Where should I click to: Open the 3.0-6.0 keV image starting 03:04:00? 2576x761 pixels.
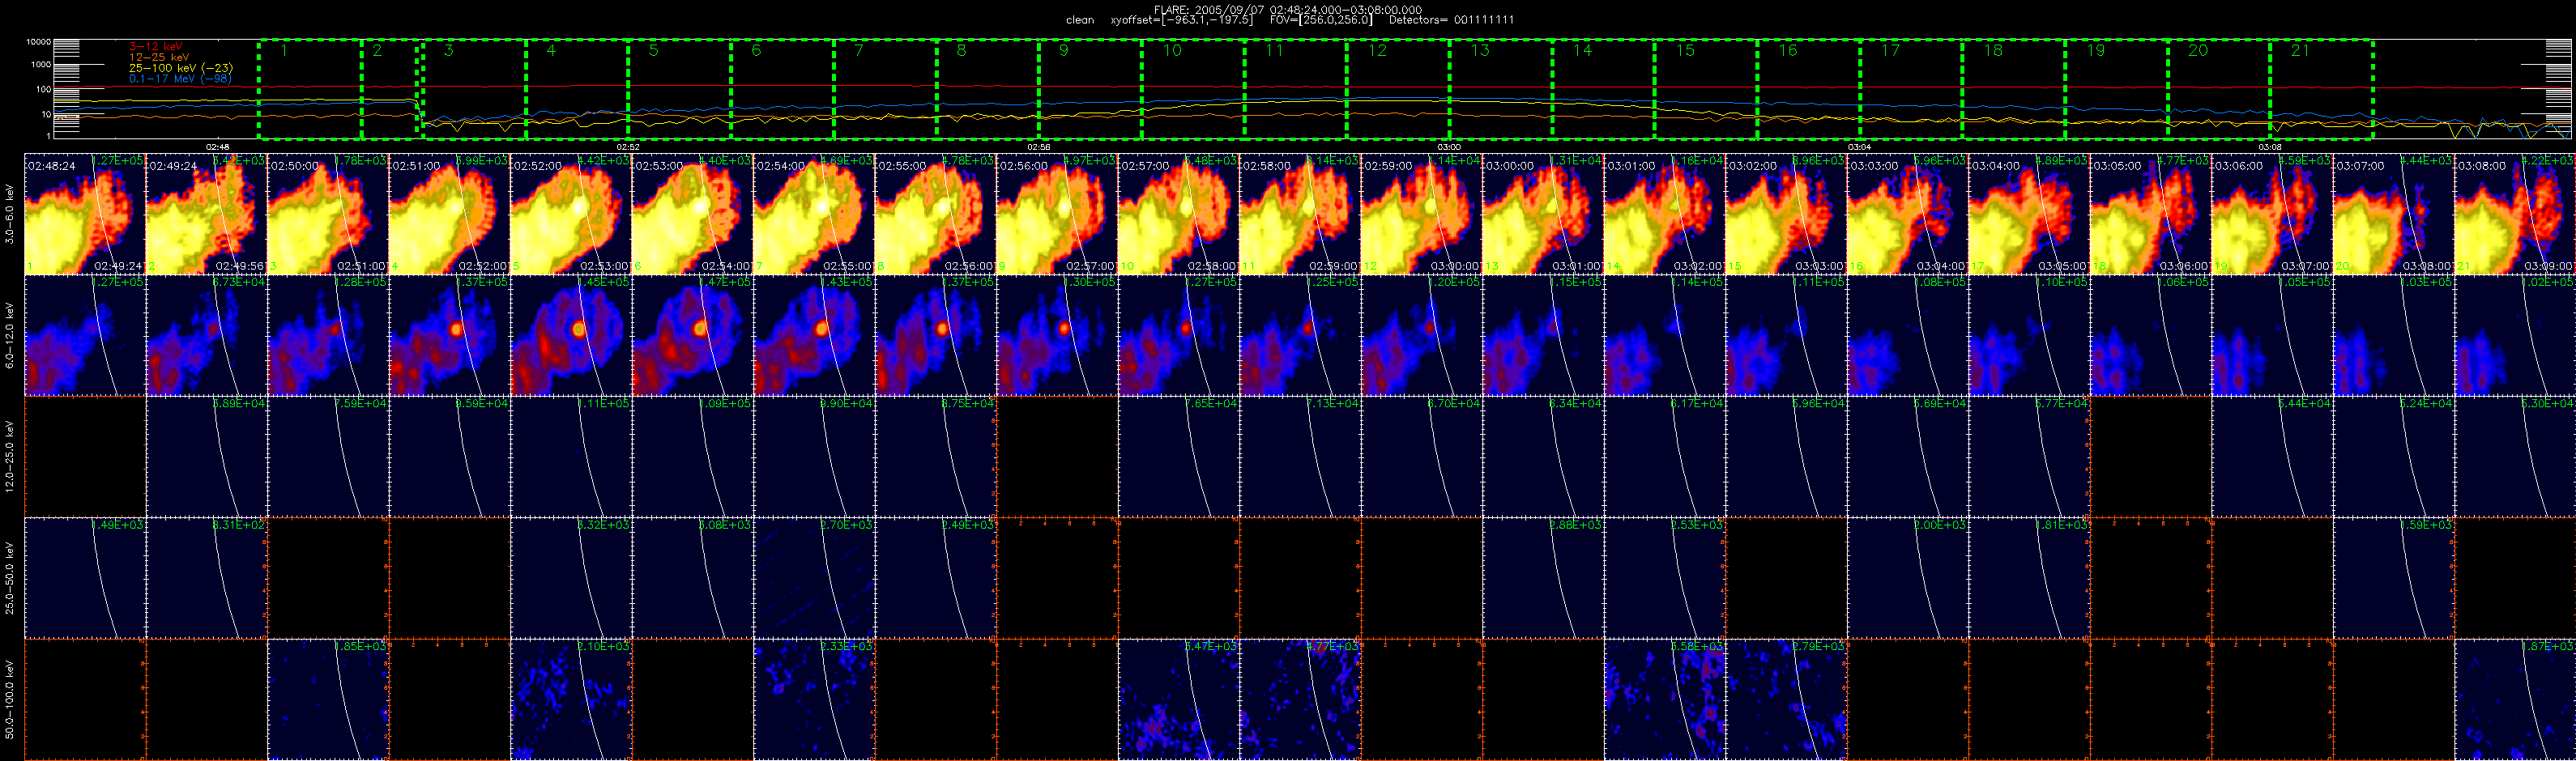point(2029,214)
